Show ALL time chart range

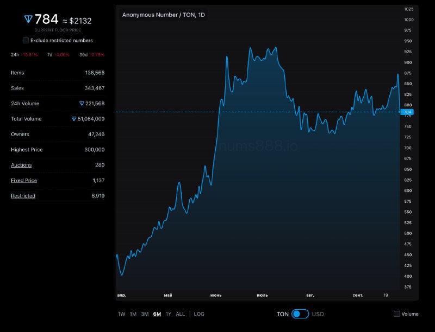181,314
